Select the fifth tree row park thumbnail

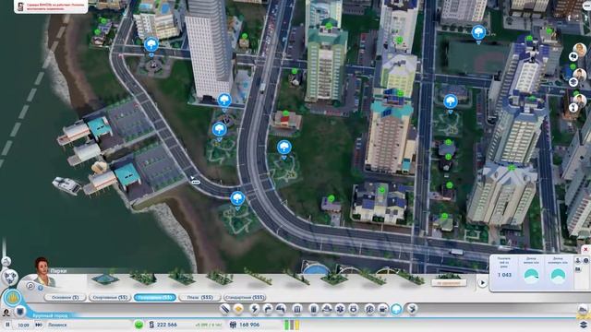259,277
